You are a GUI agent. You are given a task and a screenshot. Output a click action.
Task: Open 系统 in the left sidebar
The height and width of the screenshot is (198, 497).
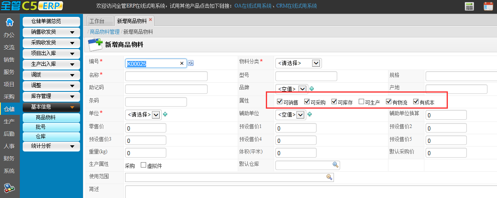pos(9,171)
